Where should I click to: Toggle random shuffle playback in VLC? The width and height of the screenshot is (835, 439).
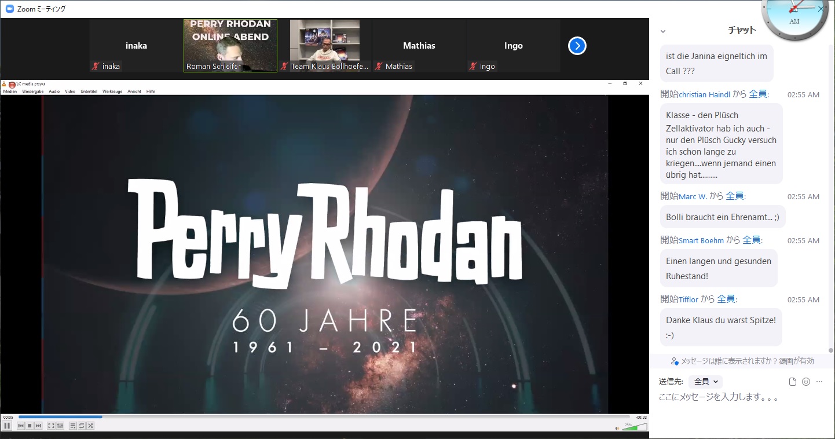point(90,426)
